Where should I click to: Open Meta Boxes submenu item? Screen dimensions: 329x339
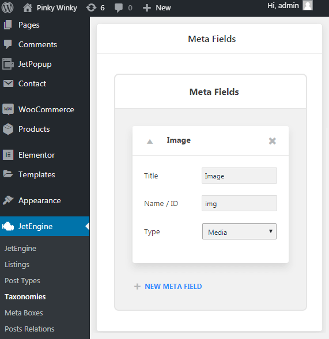click(24, 313)
